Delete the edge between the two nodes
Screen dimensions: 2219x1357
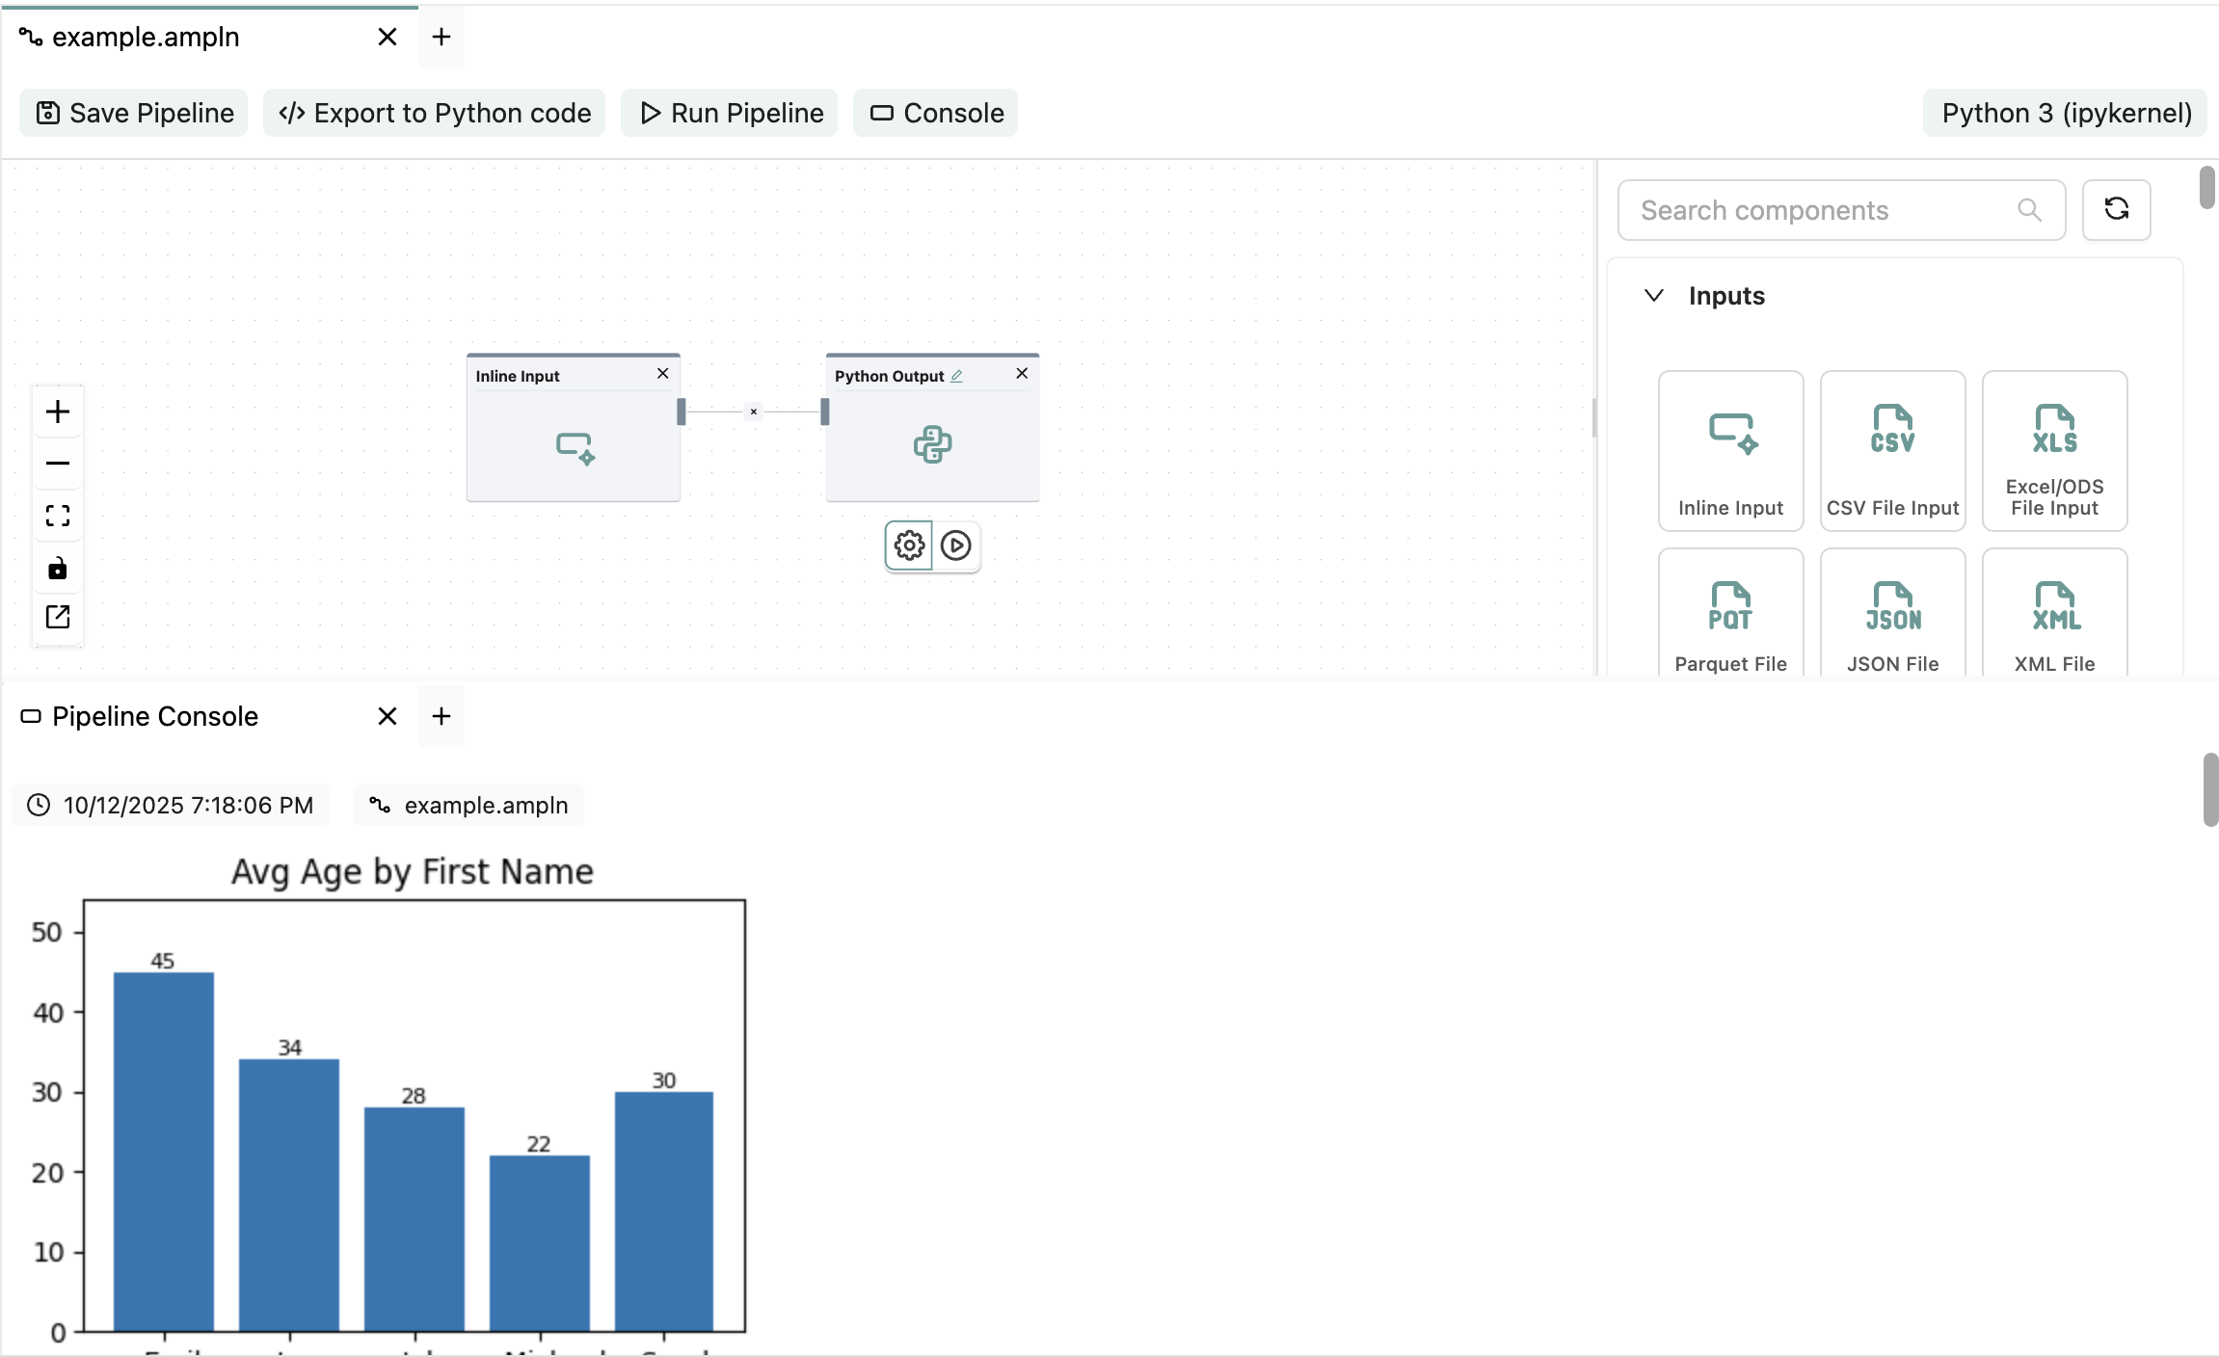click(x=754, y=412)
